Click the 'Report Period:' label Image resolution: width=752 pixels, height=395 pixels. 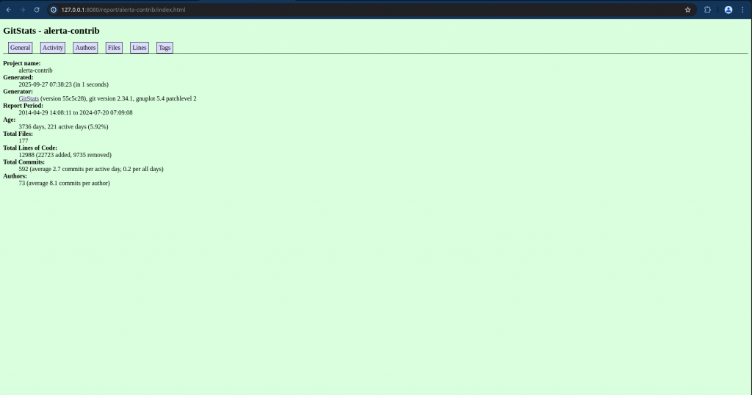[x=23, y=106]
